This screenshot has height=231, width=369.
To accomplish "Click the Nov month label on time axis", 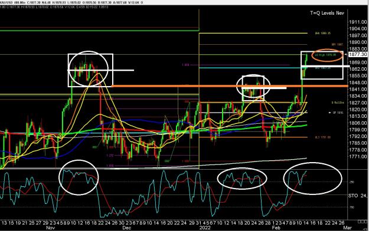I will coord(51,227).
